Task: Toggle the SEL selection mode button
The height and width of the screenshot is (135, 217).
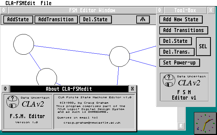Action: (203, 47)
